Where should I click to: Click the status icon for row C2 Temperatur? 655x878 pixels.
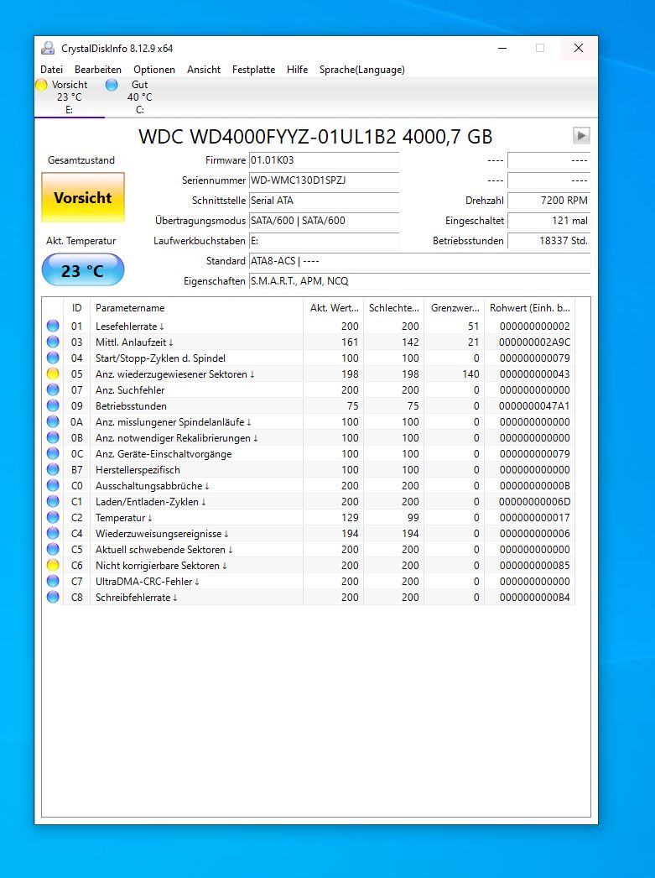pyautogui.click(x=53, y=517)
